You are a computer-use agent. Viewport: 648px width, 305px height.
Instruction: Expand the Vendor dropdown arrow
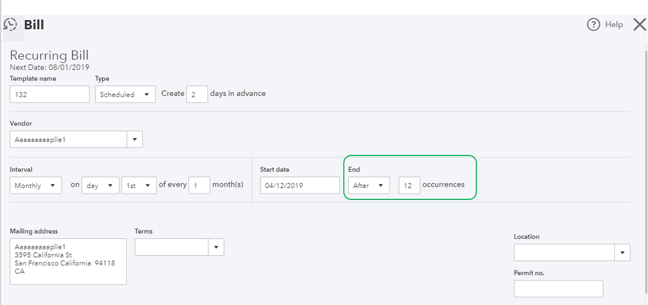pos(135,139)
